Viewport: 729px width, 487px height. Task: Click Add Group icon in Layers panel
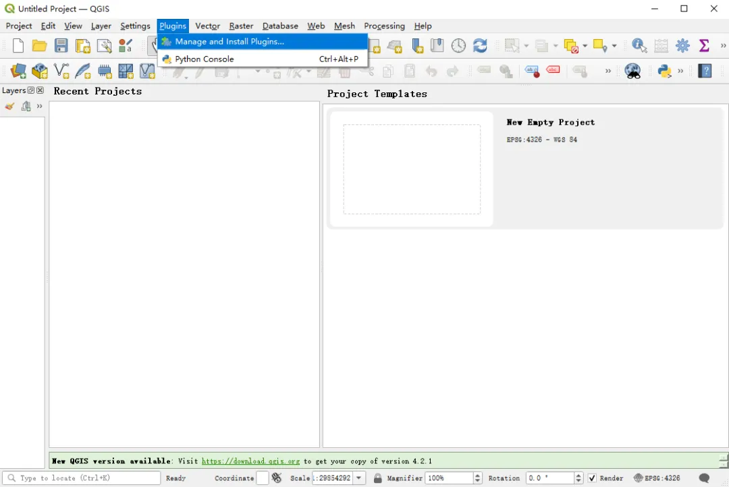tap(26, 107)
